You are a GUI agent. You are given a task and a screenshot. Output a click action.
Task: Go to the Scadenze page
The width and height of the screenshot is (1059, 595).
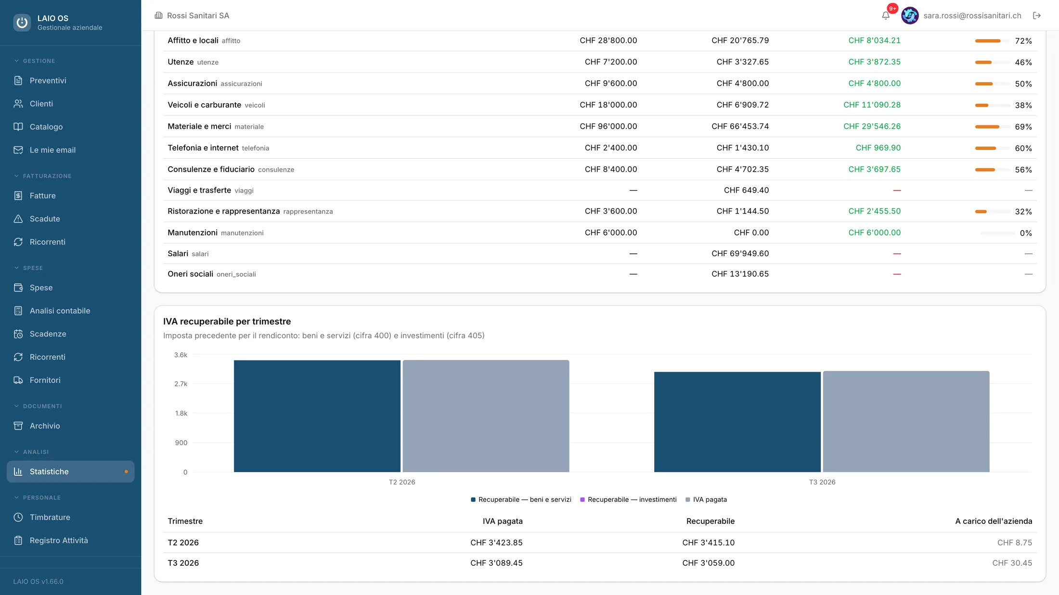tap(70, 334)
